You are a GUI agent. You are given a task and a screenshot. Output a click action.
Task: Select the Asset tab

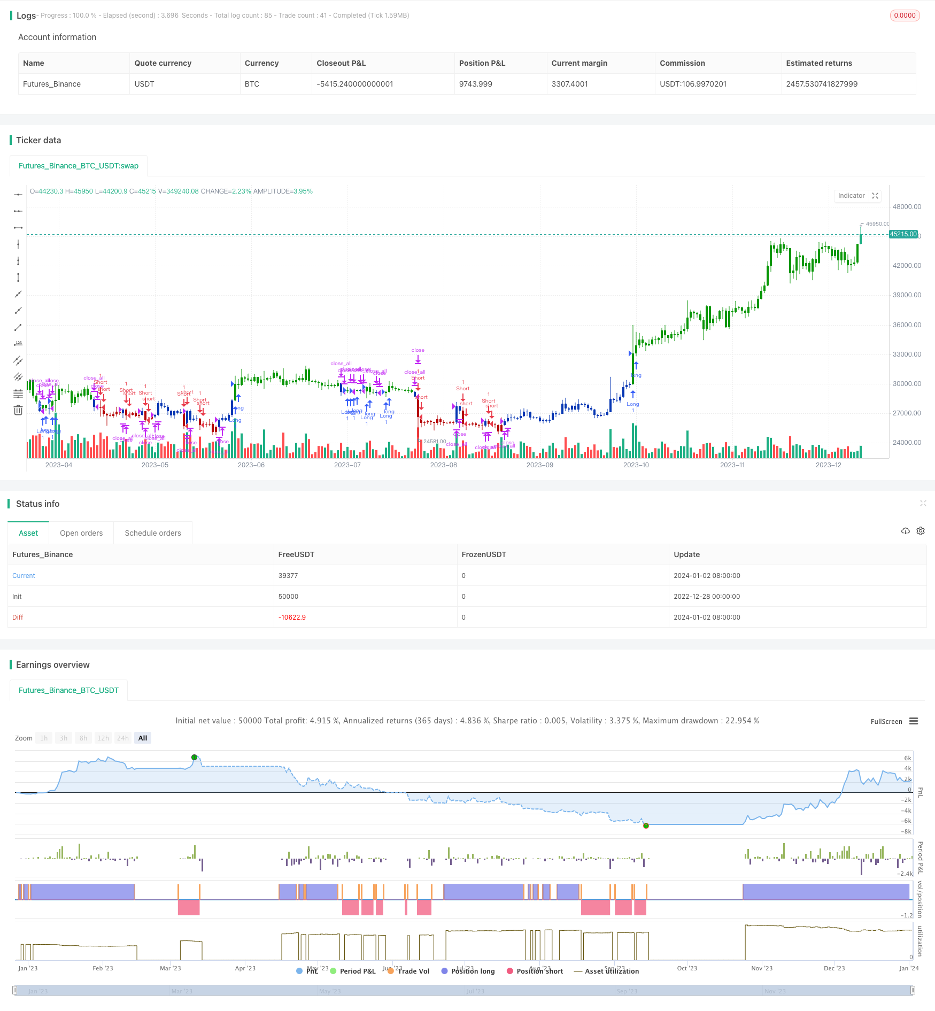[x=28, y=533]
